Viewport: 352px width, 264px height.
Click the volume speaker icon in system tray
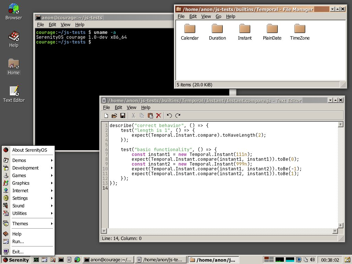pyautogui.click(x=312, y=260)
